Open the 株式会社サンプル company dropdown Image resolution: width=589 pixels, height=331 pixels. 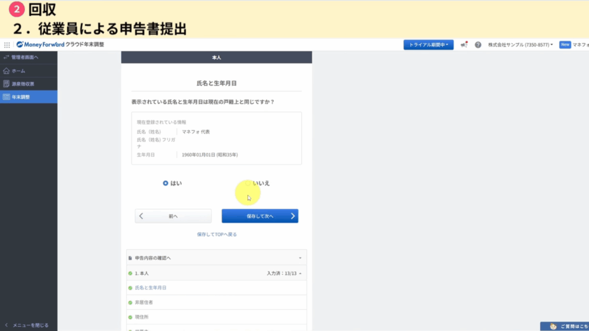click(520, 45)
